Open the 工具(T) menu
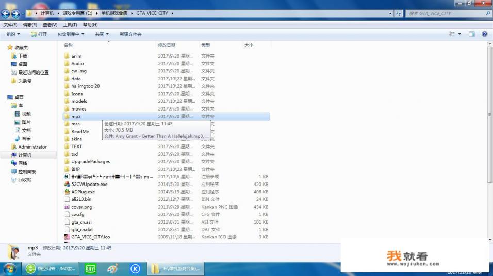This screenshot has height=276, width=493. pos(70,25)
